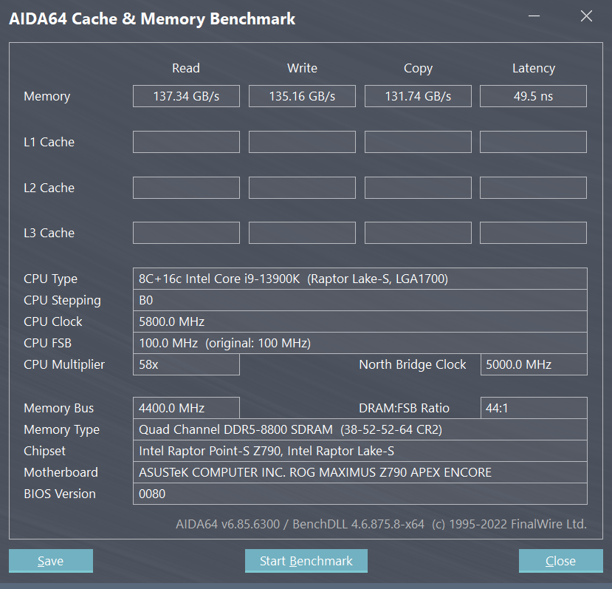This screenshot has height=589, width=612.
Task: Click the CPU Clock field showing 5800.0 MHz
Action: pyautogui.click(x=360, y=321)
